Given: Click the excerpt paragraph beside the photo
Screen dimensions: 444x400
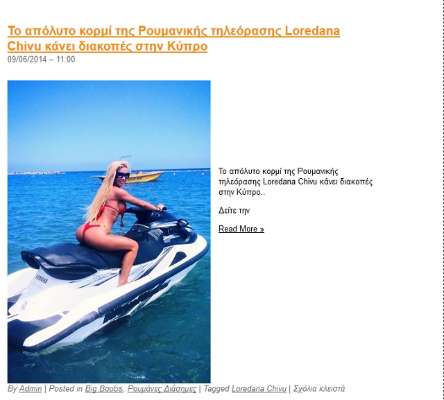Looking at the screenshot, I should [x=296, y=182].
